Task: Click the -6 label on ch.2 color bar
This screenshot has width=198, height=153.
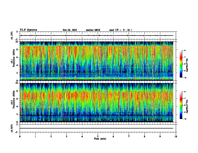Action: tap(184, 92)
